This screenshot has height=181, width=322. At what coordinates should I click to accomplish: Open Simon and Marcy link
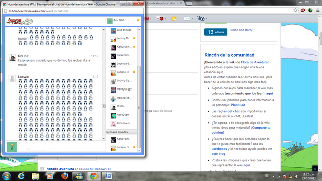(241, 30)
